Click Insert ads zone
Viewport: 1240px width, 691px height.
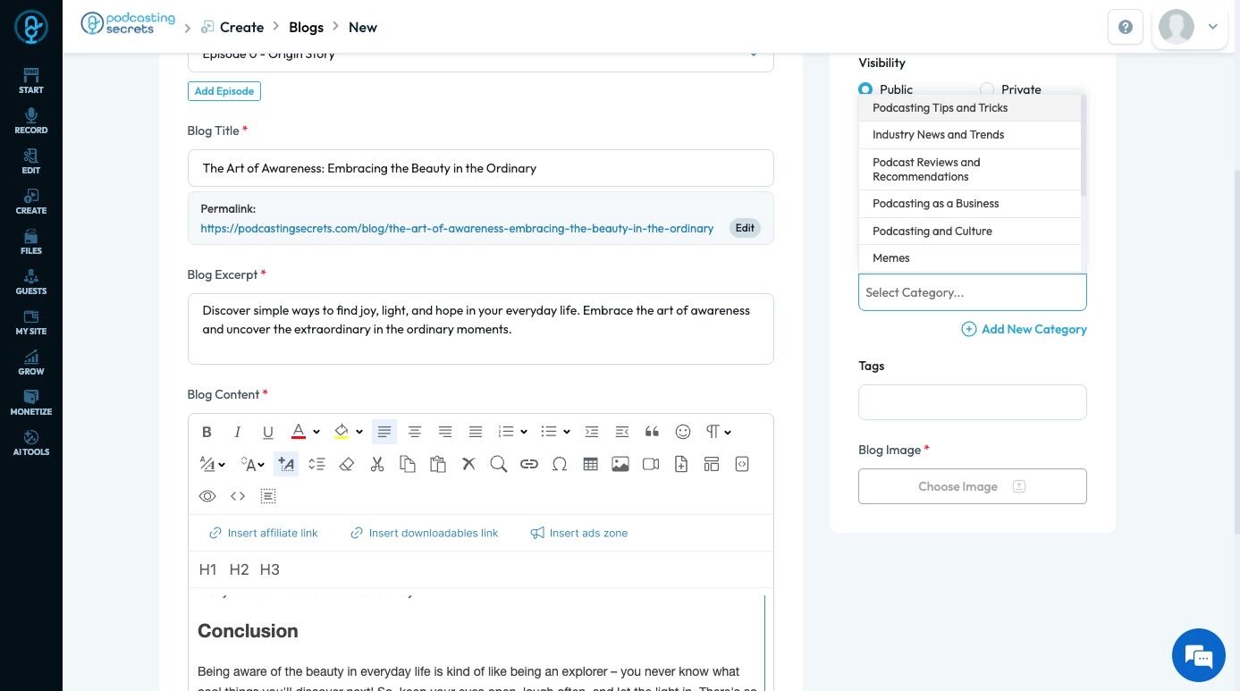click(579, 533)
